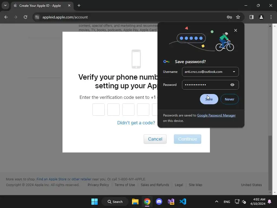Click the first verification code box
The width and height of the screenshot is (277, 208).
(x=98, y=110)
